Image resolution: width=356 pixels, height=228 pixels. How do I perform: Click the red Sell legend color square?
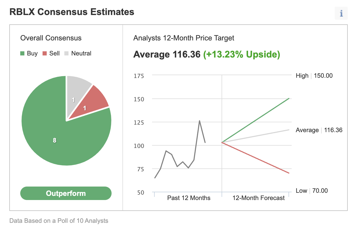[45, 54]
